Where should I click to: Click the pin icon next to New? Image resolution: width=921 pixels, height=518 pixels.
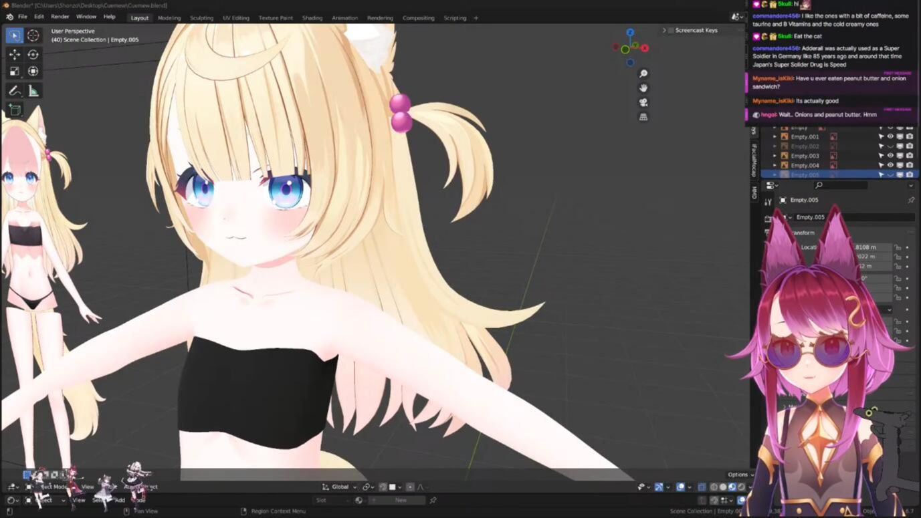coord(433,500)
